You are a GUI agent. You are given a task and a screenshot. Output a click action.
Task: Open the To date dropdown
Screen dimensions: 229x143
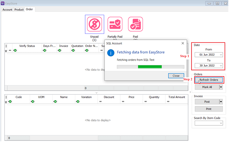tap(221, 65)
